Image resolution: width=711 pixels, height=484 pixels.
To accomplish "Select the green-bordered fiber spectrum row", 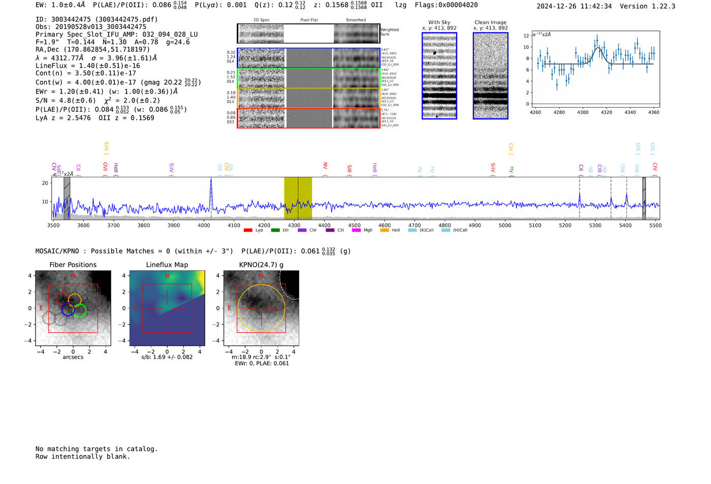I will click(308, 78).
